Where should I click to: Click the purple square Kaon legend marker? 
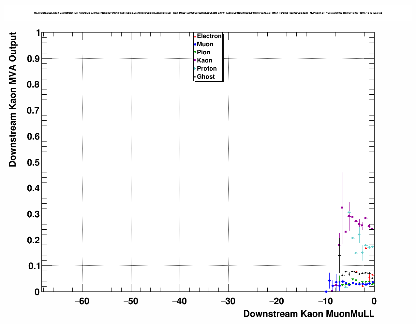tap(195, 61)
